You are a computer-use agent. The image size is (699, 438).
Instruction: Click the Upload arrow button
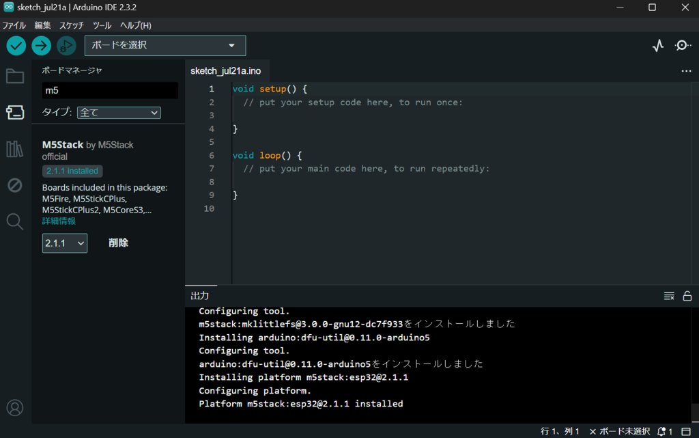(42, 46)
